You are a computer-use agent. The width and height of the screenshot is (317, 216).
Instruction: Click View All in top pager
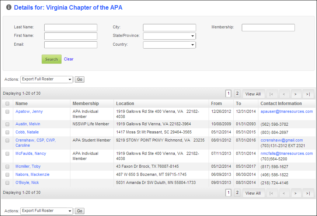tap(253, 94)
